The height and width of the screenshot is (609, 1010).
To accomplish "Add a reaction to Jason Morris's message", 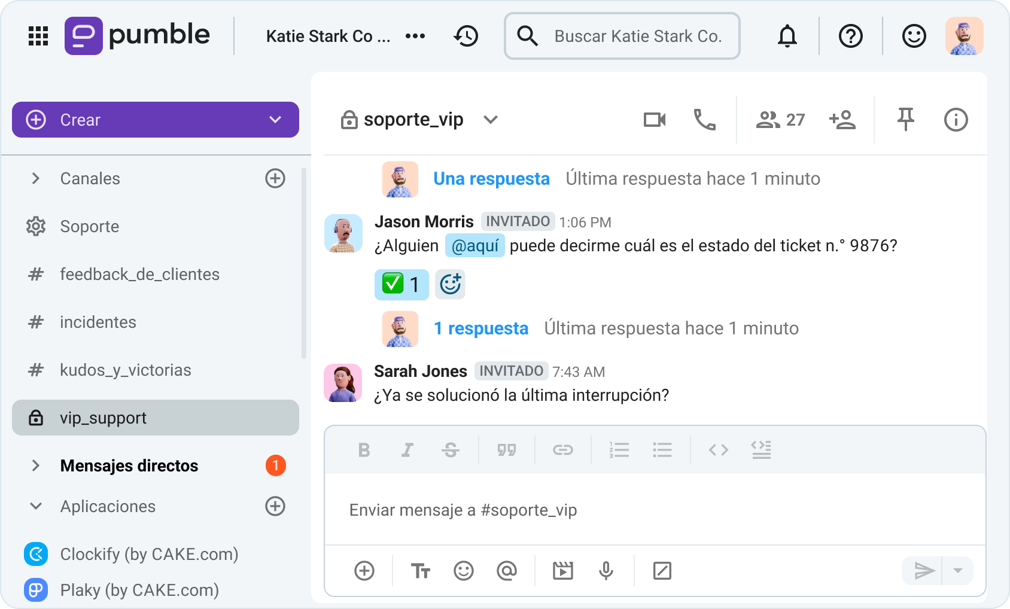I will [450, 284].
